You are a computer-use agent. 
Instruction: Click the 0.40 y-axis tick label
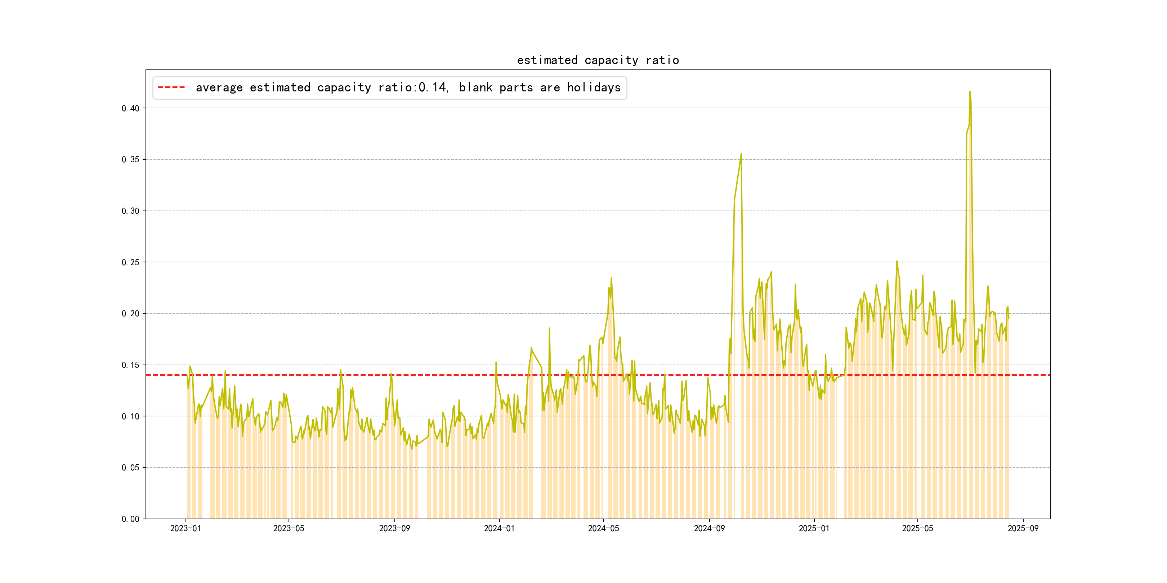click(x=130, y=108)
